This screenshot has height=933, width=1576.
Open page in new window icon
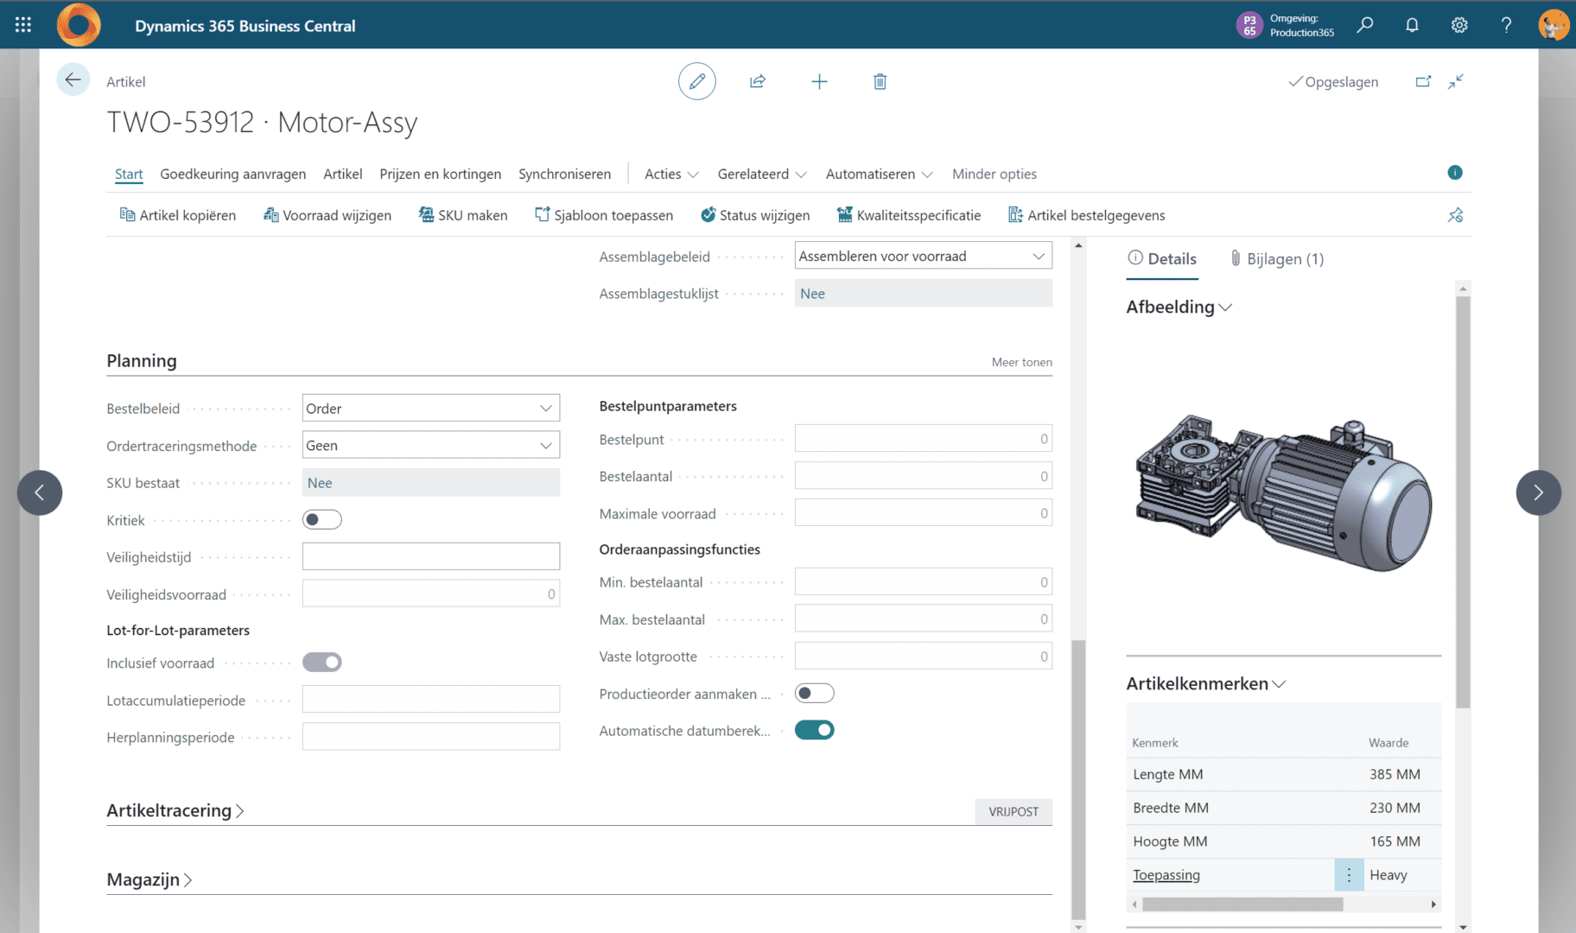click(x=1423, y=81)
